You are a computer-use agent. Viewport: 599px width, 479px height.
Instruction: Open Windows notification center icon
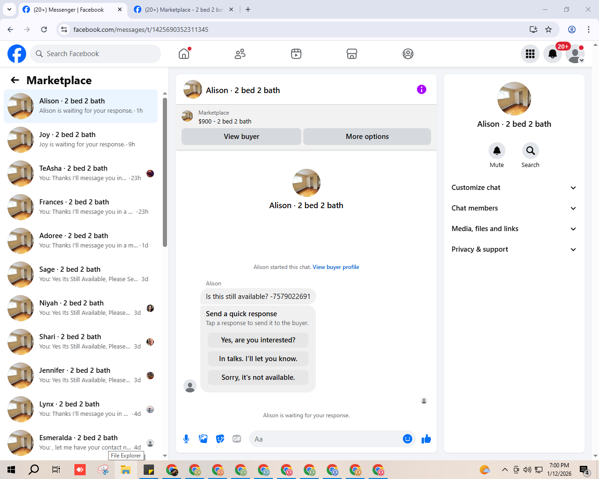584,470
